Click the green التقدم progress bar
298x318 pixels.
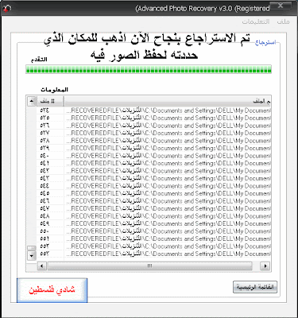[x=149, y=69]
